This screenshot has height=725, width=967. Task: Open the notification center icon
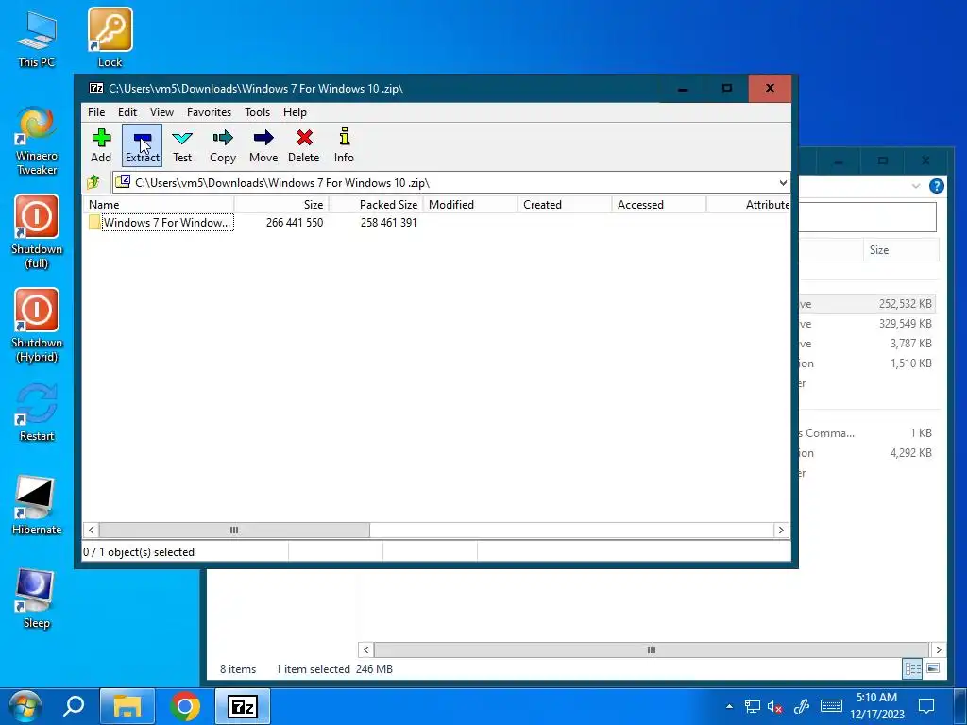[926, 706]
